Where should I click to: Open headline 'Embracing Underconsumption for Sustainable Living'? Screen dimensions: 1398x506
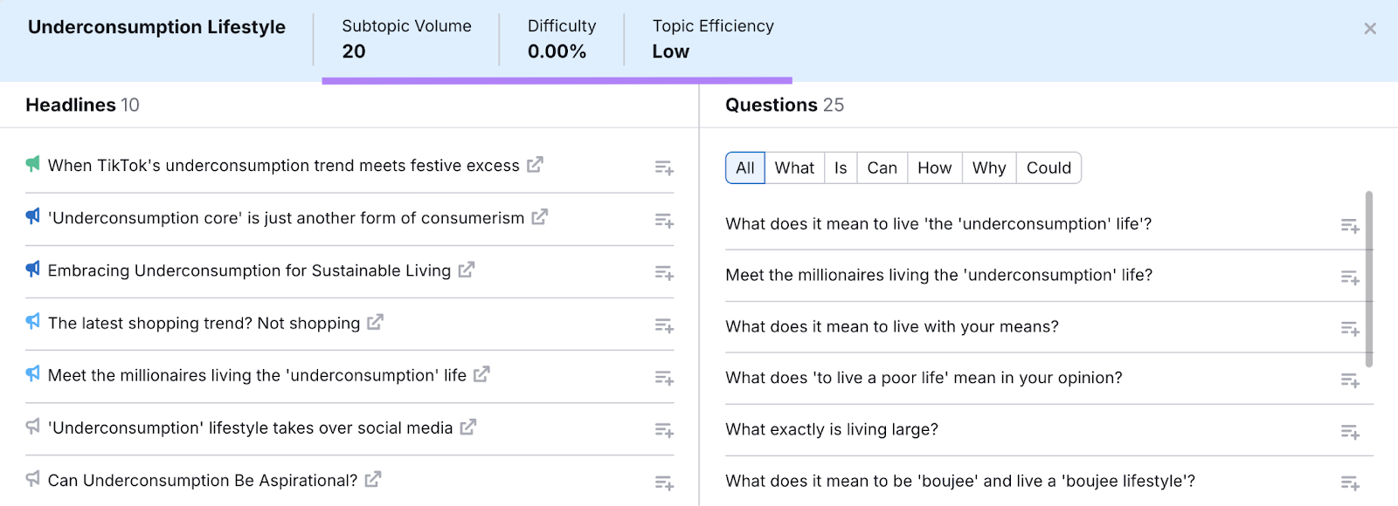point(250,270)
